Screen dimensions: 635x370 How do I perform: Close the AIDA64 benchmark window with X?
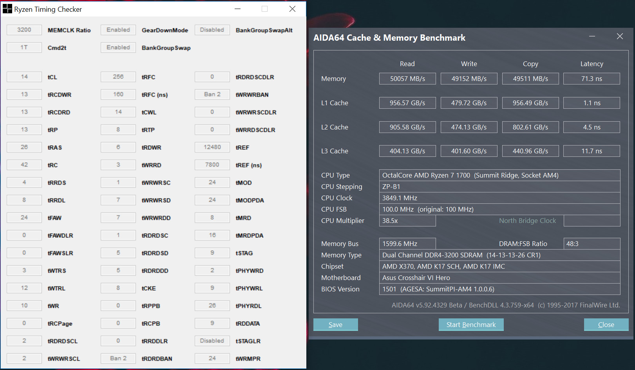620,36
